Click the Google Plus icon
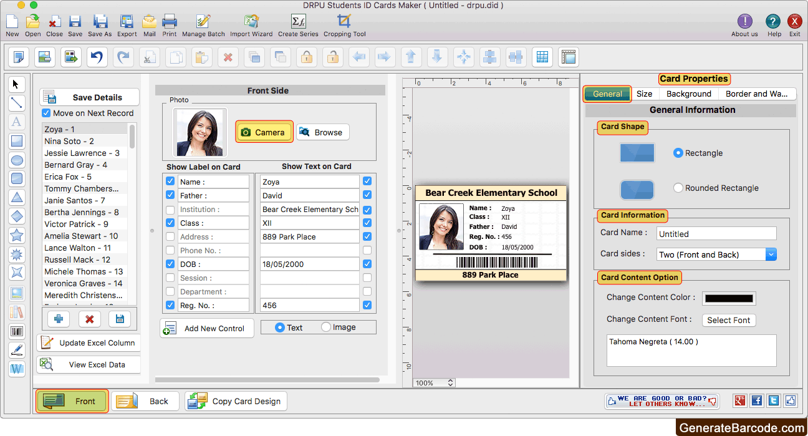808x436 pixels. (x=741, y=401)
